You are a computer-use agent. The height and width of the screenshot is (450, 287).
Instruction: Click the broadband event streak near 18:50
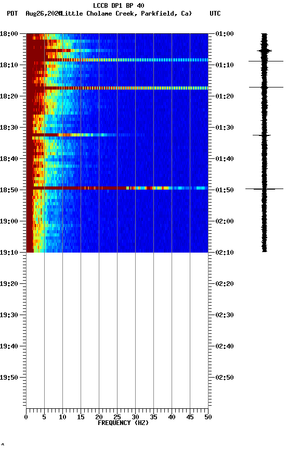[x=117, y=188]
